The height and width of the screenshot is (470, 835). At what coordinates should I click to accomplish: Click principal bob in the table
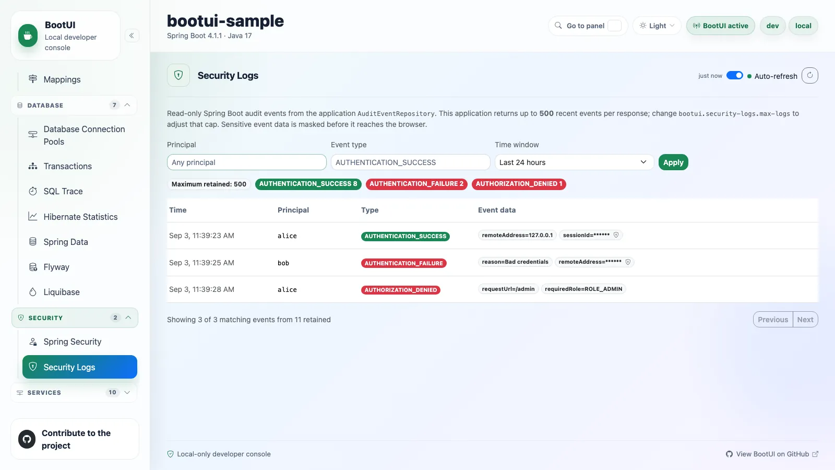(283, 263)
